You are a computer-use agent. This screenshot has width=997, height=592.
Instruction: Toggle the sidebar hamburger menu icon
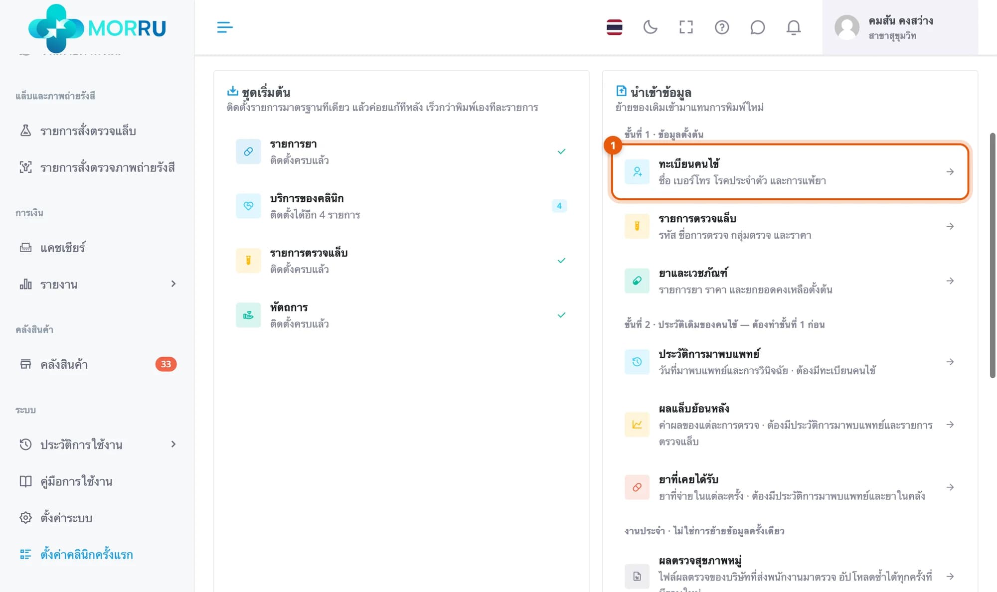(x=225, y=27)
